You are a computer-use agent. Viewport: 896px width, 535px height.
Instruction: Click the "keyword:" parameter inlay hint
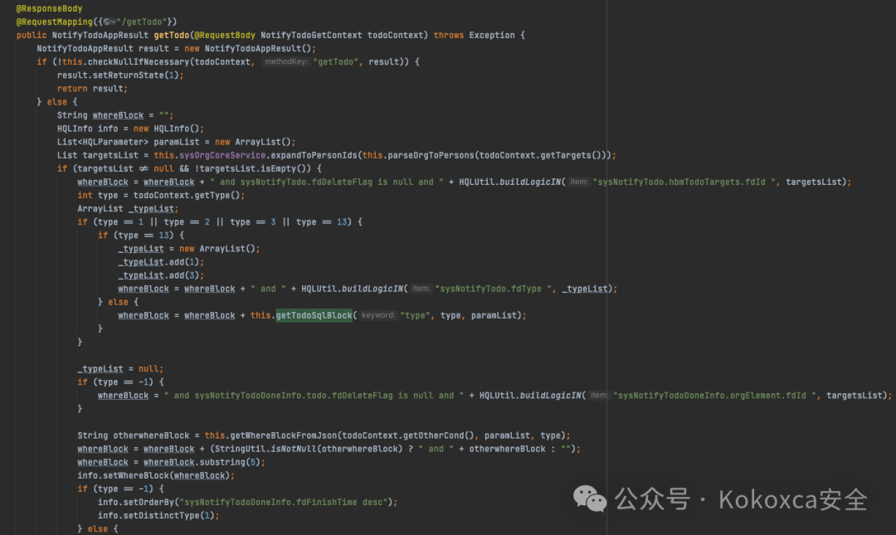tap(378, 315)
